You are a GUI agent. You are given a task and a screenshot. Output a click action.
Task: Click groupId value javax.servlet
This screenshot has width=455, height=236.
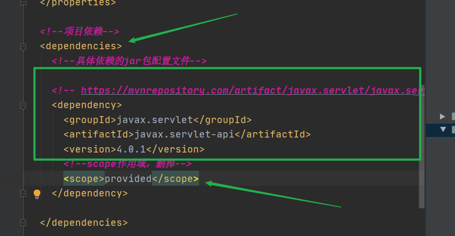click(x=155, y=120)
